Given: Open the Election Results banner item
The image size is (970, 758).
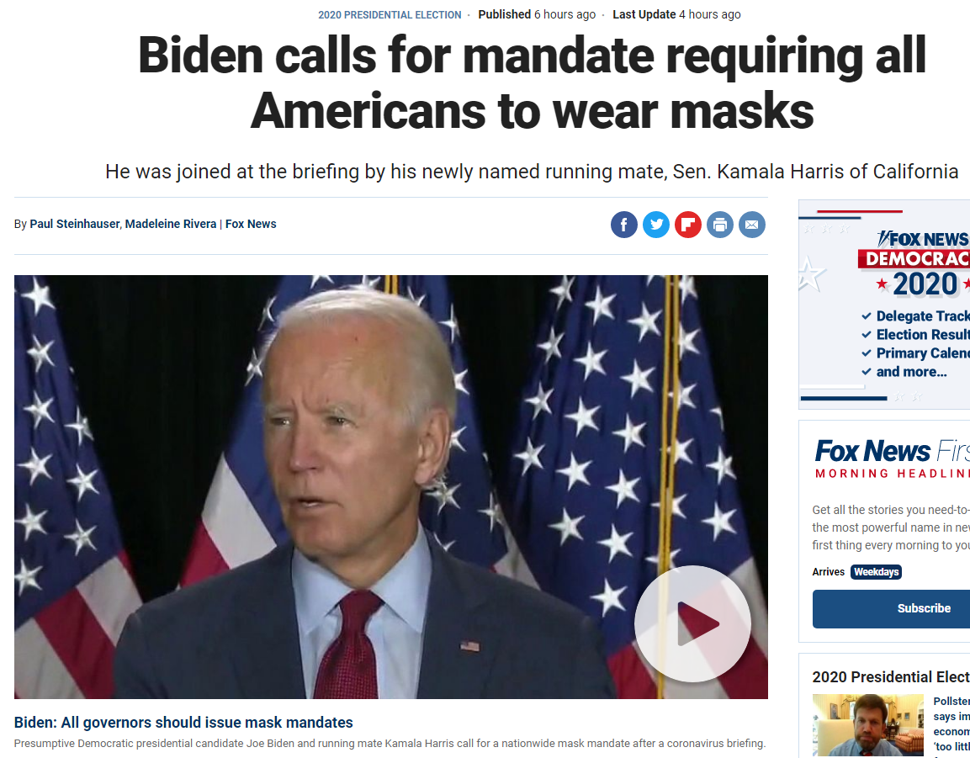Looking at the screenshot, I should [x=915, y=335].
